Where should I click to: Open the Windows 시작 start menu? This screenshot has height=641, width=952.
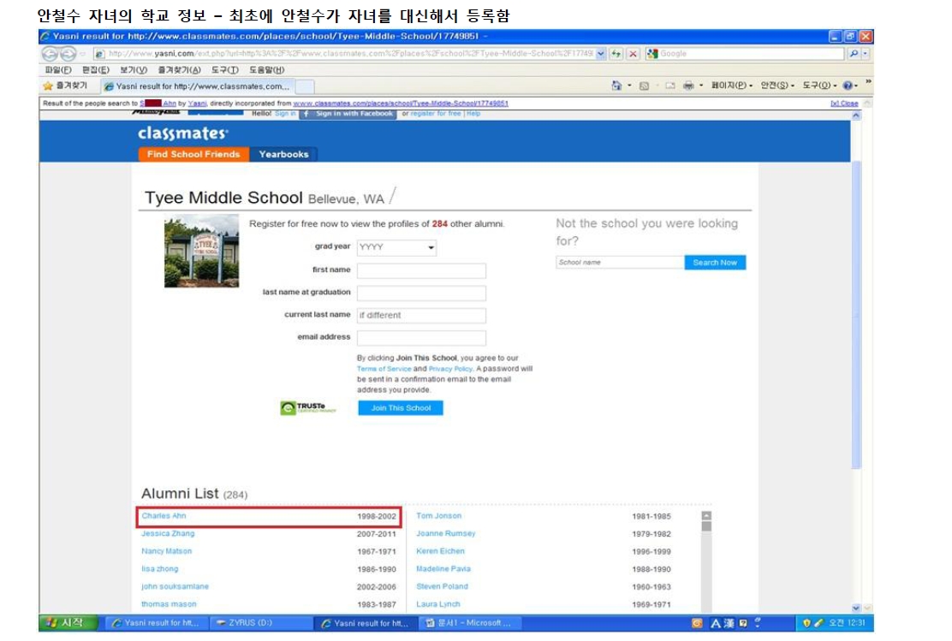(x=68, y=623)
